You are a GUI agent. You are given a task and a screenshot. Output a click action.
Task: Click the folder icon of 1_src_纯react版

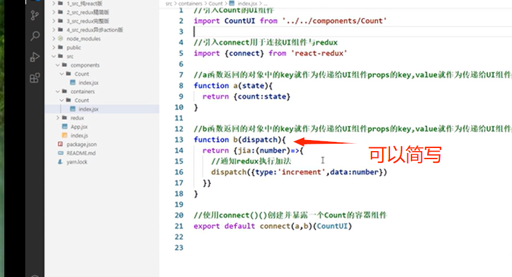pyautogui.click(x=60, y=3)
